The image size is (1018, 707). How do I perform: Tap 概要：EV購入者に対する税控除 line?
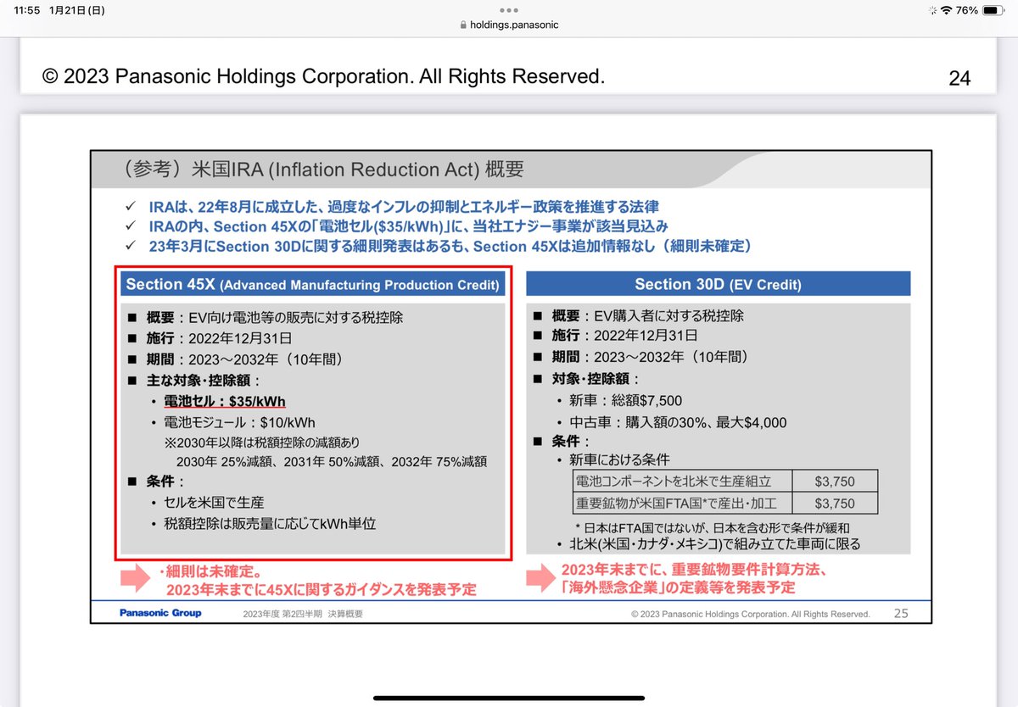(x=638, y=315)
